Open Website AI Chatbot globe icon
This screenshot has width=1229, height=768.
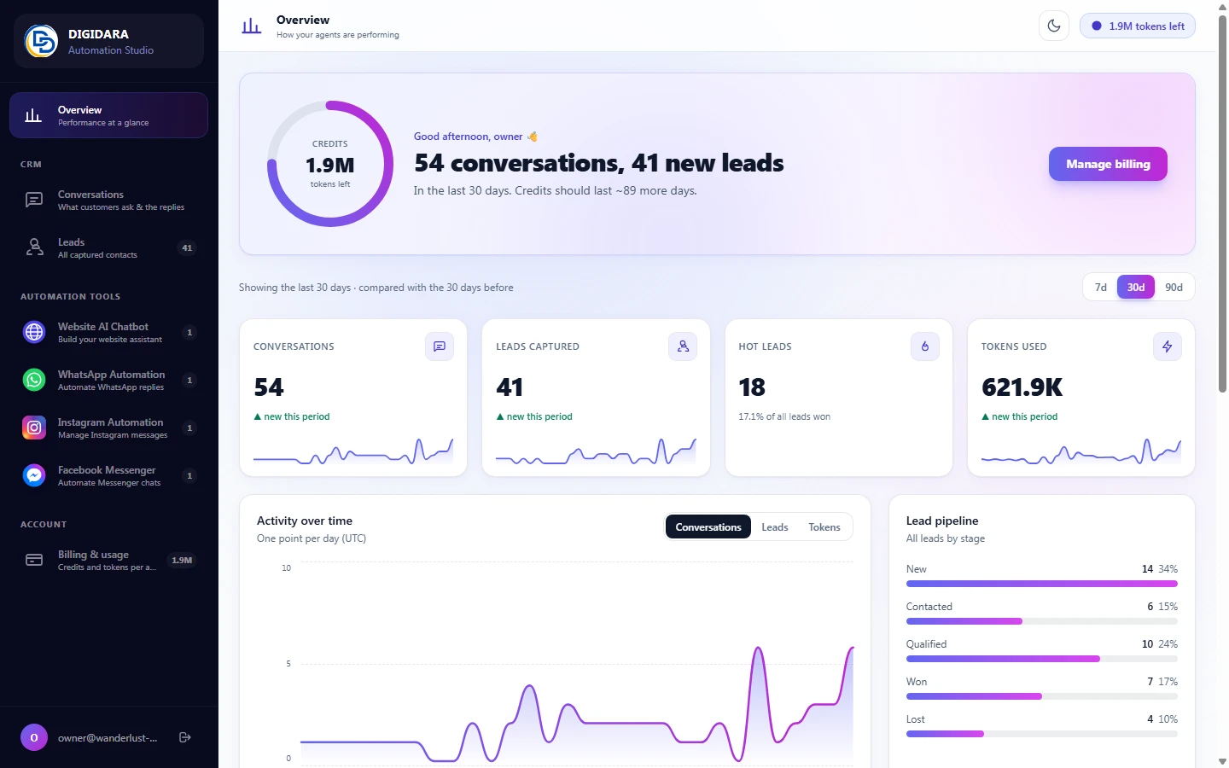coord(34,332)
